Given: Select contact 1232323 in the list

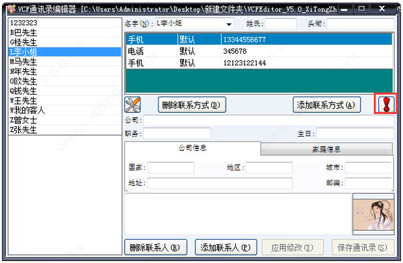Looking at the screenshot, I should pyautogui.click(x=64, y=23).
